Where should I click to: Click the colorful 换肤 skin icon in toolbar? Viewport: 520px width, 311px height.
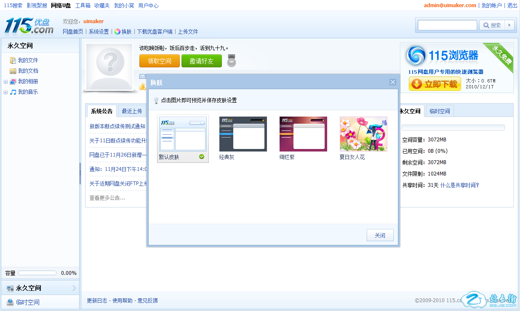point(117,32)
